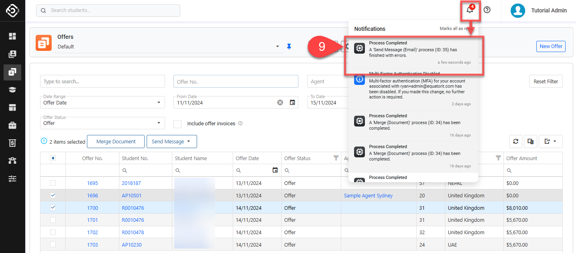Clear the From Date field
Viewport: 576px width, 253px height.
(280, 102)
